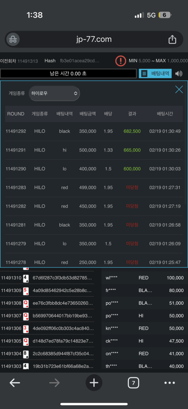Open the tab switcher showing 7 tabs
This screenshot has width=188, height=409.
pyautogui.click(x=133, y=383)
